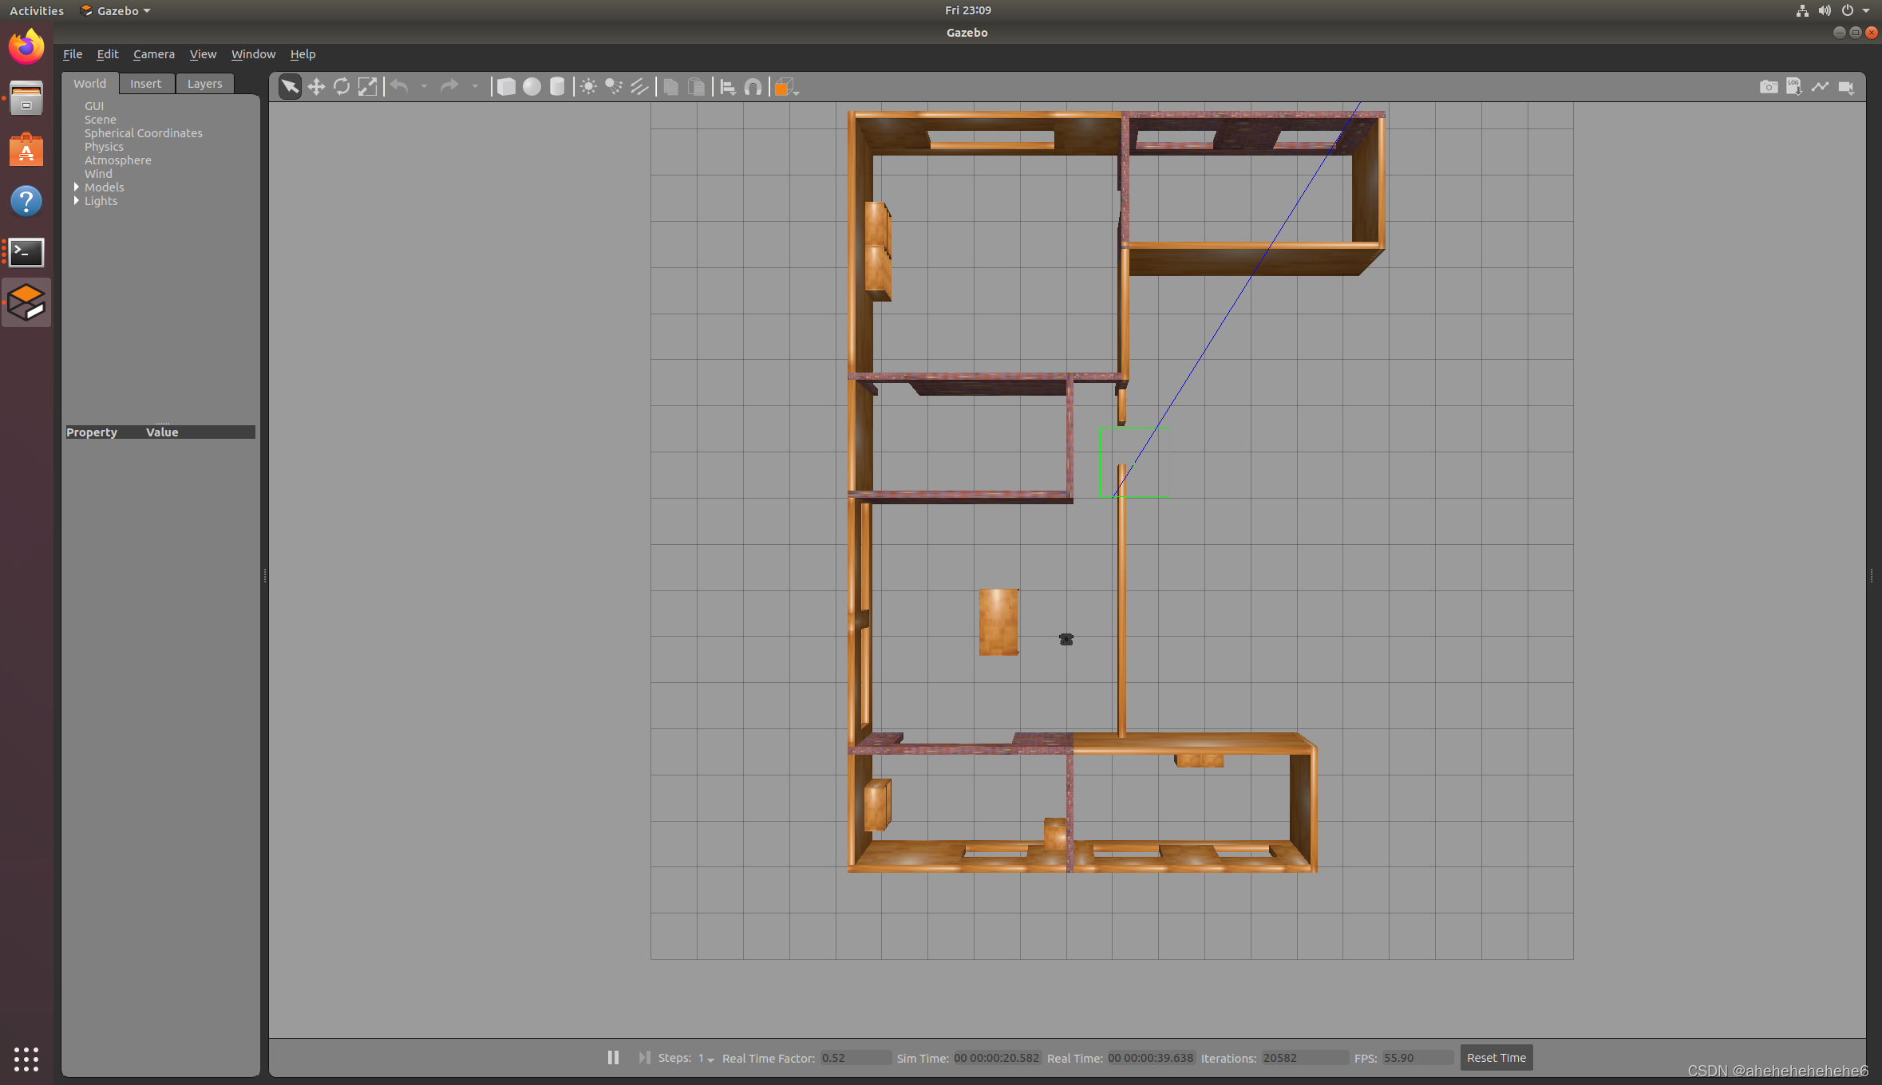Select the Scale mode tool
The width and height of the screenshot is (1882, 1085).
pyautogui.click(x=367, y=87)
